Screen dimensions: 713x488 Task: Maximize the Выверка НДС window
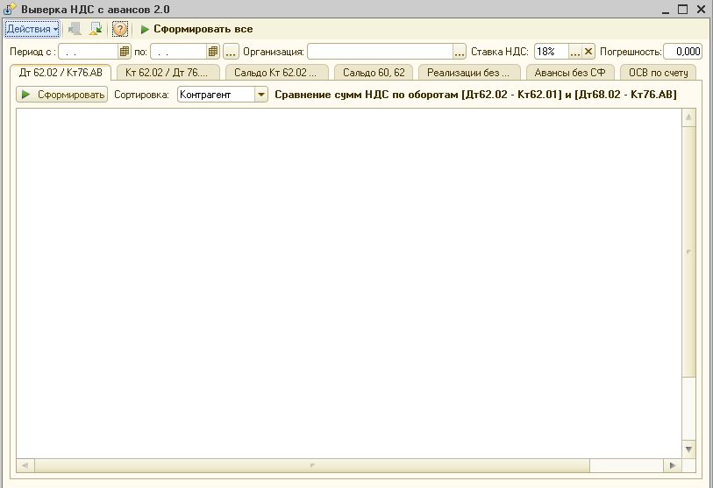pos(683,9)
